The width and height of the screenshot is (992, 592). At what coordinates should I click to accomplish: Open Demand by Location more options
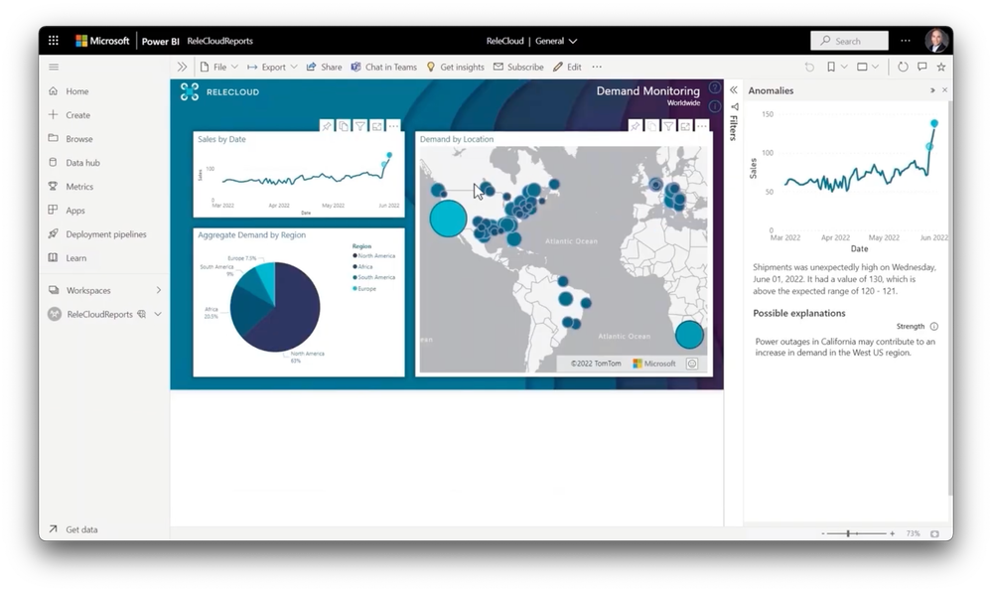pos(702,126)
